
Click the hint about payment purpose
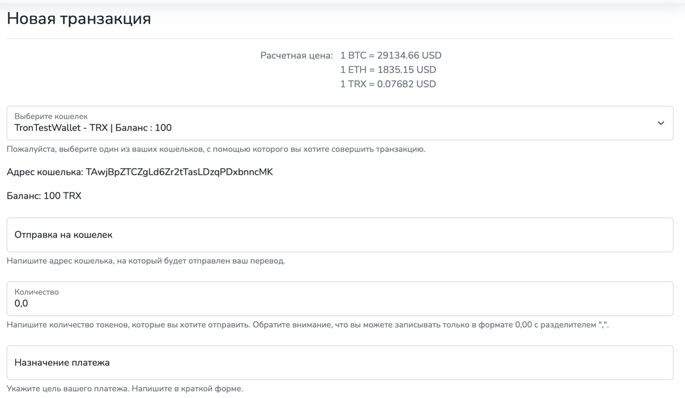click(x=125, y=388)
